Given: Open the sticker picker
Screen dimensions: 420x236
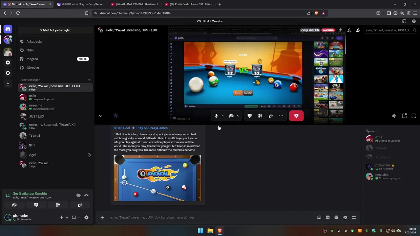Looking at the screenshot, I should 336,217.
